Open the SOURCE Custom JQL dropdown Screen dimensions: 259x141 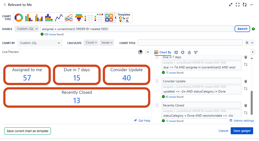pyautogui.click(x=27, y=29)
